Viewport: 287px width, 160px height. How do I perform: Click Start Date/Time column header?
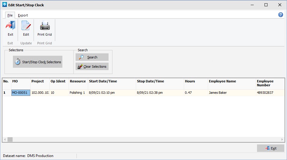[112, 84]
